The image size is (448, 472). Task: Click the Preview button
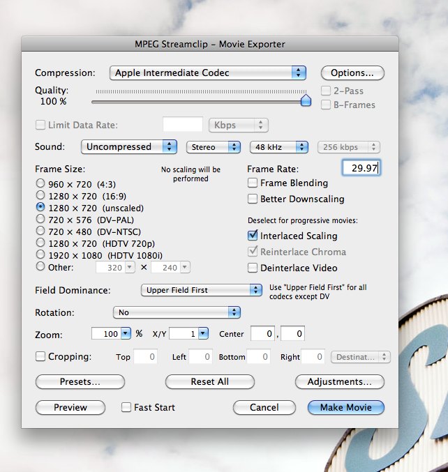click(x=70, y=408)
